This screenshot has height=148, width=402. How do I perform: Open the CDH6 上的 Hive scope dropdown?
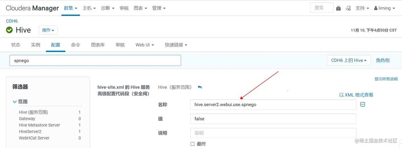349,60
